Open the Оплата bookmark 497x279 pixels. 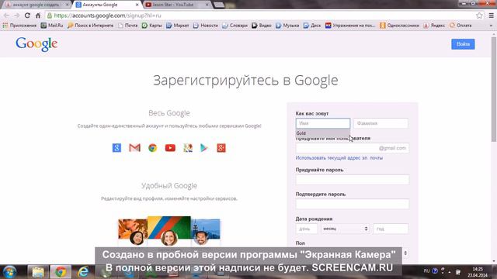tap(461, 26)
